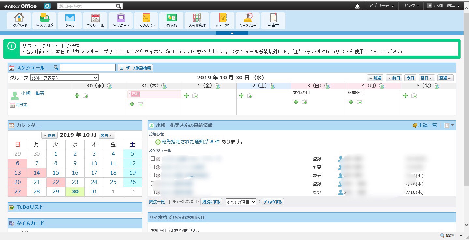Expand the リンク menu
Image resolution: width=469 pixels, height=240 pixels.
click(410, 6)
